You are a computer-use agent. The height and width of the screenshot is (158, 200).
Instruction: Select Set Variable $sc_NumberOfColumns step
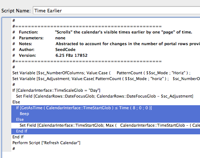105,73
